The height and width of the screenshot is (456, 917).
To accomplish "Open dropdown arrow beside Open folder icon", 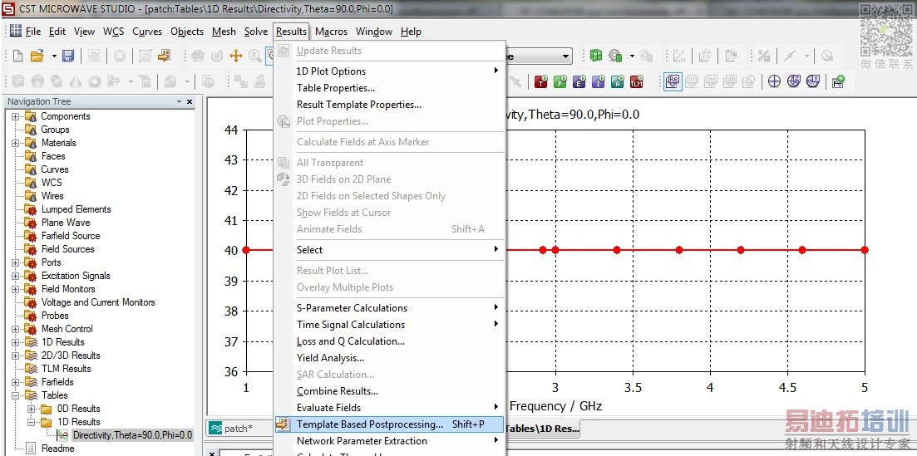I will (x=54, y=56).
